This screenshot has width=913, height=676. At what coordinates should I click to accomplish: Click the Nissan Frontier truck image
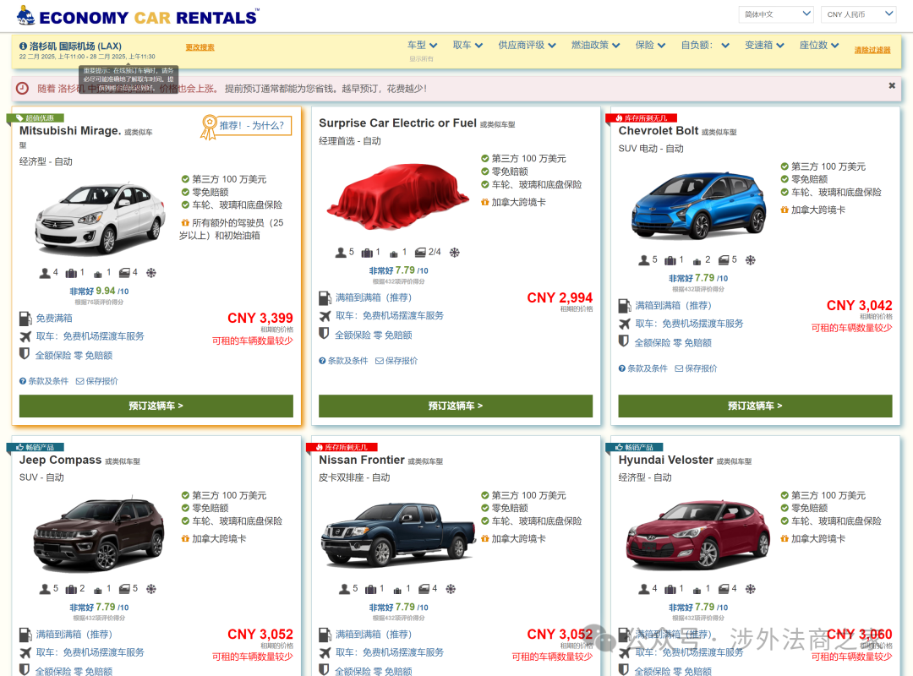click(x=399, y=535)
